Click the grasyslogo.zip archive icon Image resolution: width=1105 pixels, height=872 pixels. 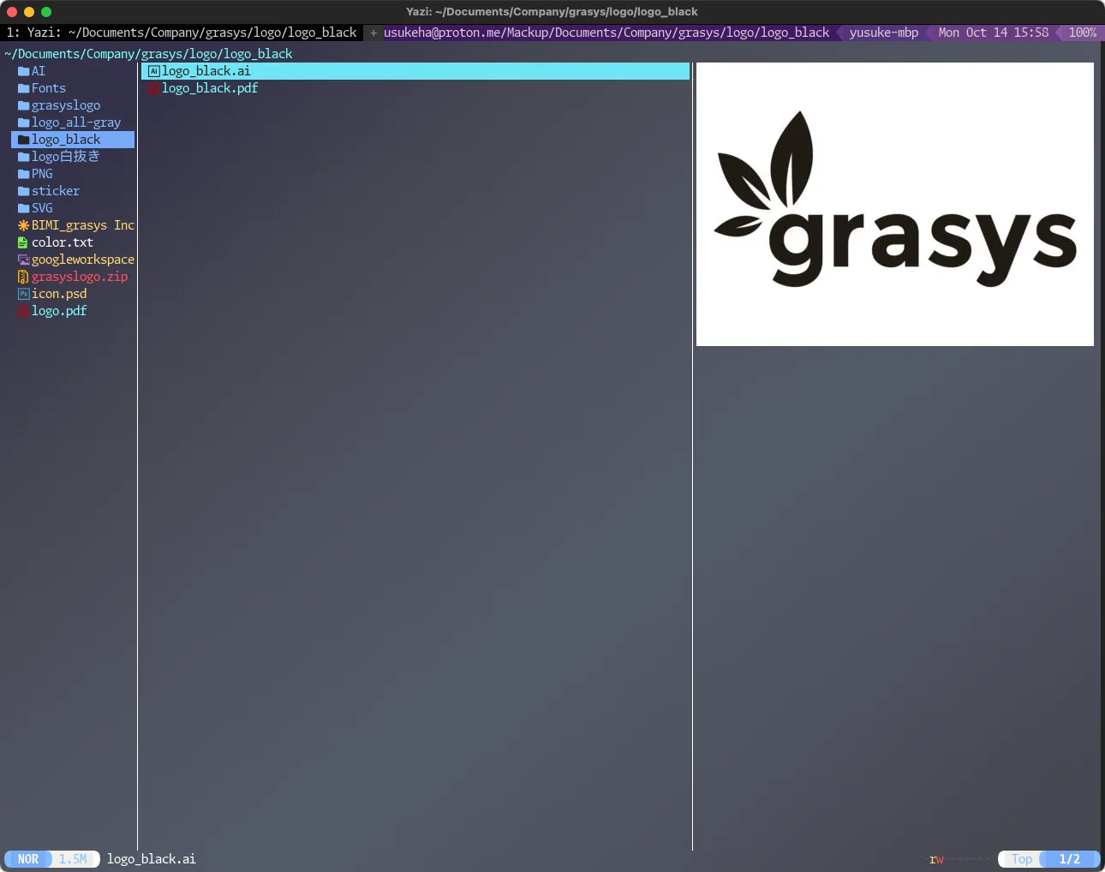click(x=23, y=277)
